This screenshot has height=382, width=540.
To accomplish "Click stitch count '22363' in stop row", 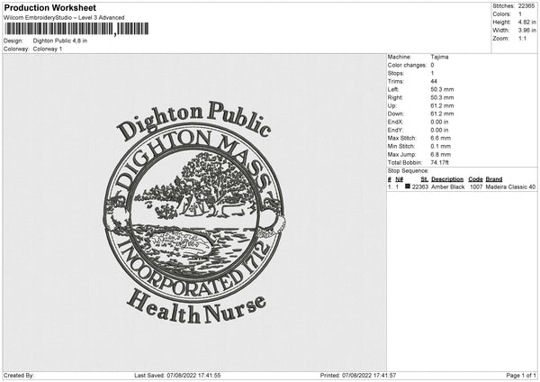I will pos(420,186).
